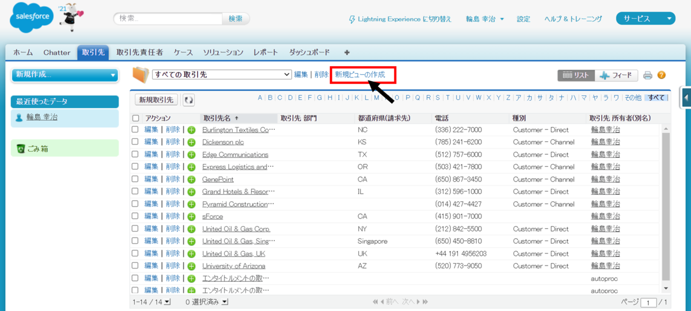The image size is (691, 311).
Task: Click the plus tab to show all tabs
Action: click(347, 52)
